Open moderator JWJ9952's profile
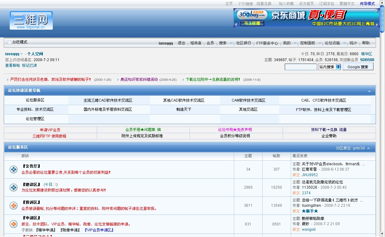Screen dimensions: 385x237 coord(310,175)
